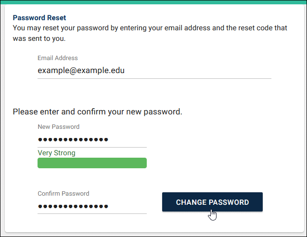Focus the Email Address input field

[154, 71]
